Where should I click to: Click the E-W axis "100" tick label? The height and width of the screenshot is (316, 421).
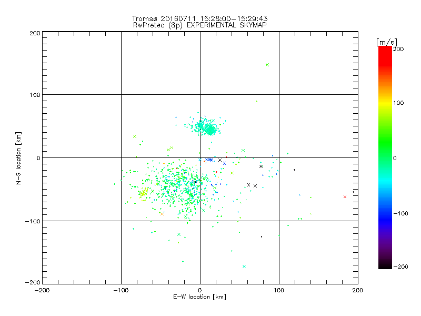[x=279, y=290]
